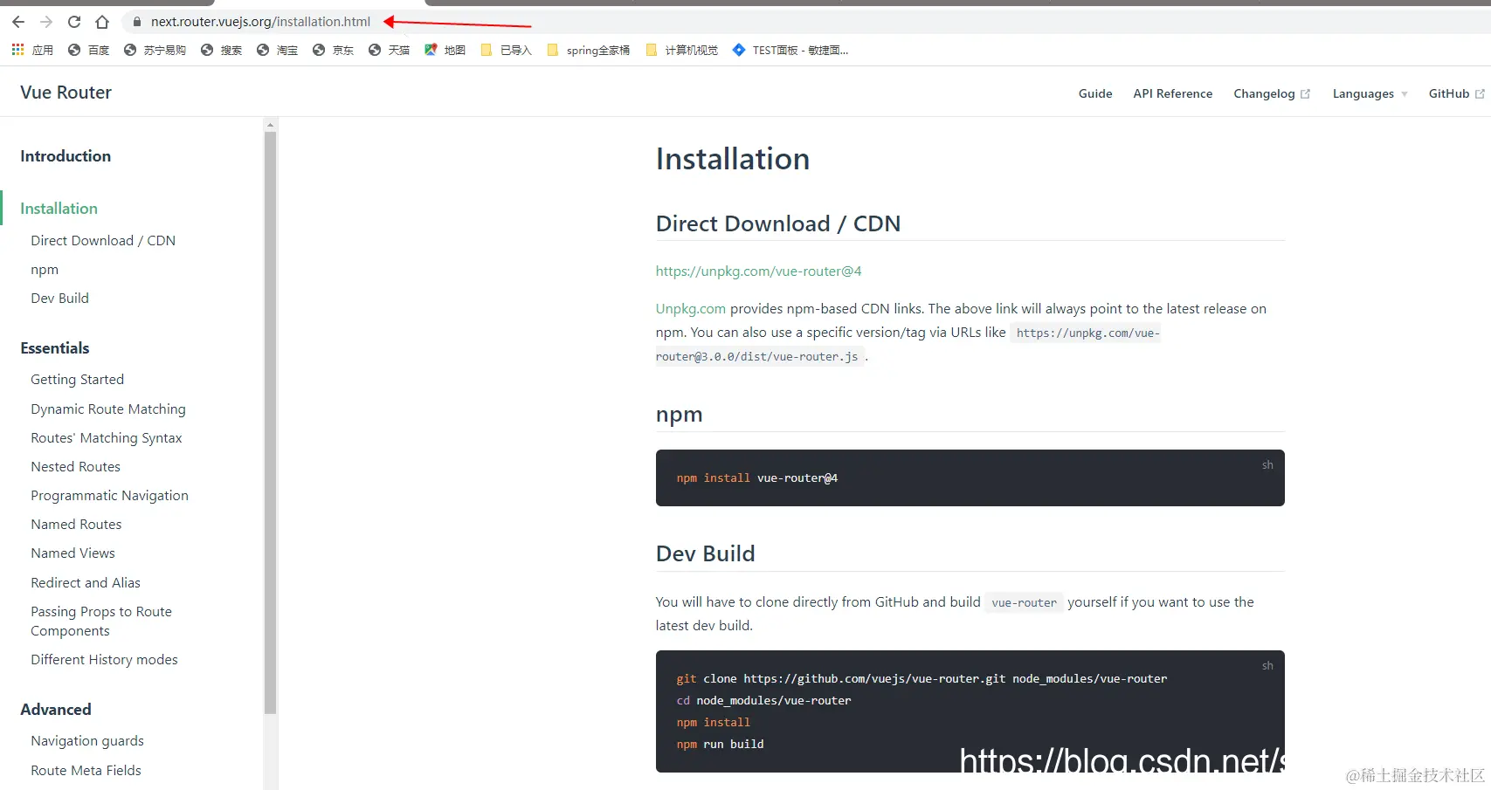
Task: Open the 京东 bookmark
Action: tap(334, 50)
